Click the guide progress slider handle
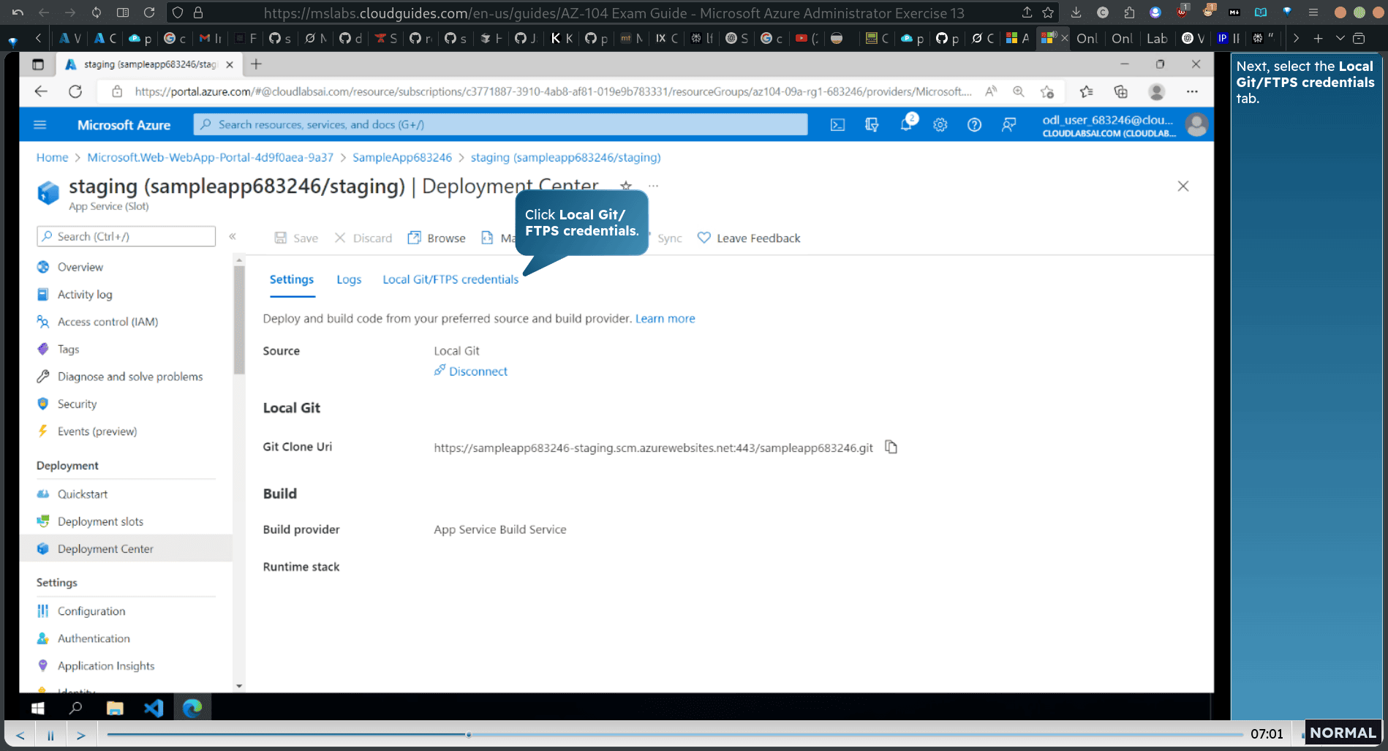Screen dimensions: 1388x751 [468, 734]
